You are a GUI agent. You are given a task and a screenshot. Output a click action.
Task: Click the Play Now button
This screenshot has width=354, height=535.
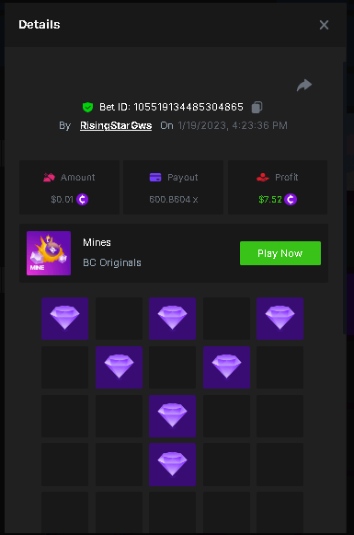coord(280,253)
